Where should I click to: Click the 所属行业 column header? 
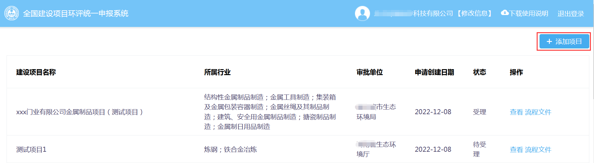[x=217, y=72]
